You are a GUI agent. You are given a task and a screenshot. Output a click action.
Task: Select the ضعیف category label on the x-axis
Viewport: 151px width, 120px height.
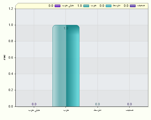pos(130,110)
